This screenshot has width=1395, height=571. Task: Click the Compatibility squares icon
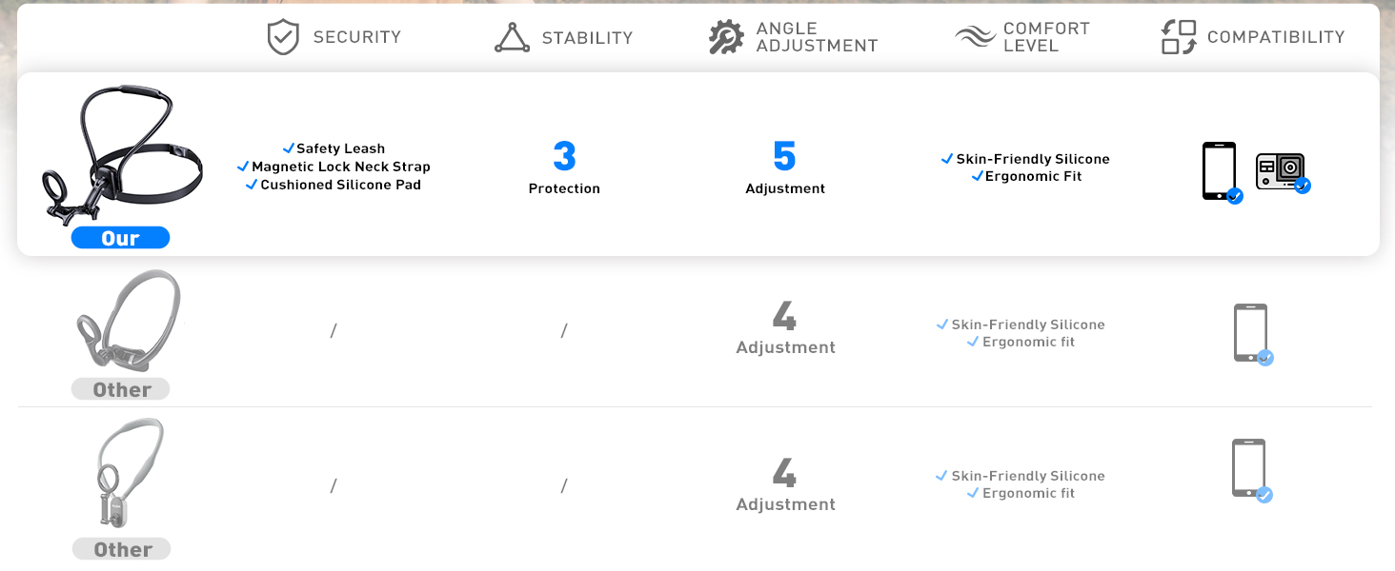(1179, 38)
